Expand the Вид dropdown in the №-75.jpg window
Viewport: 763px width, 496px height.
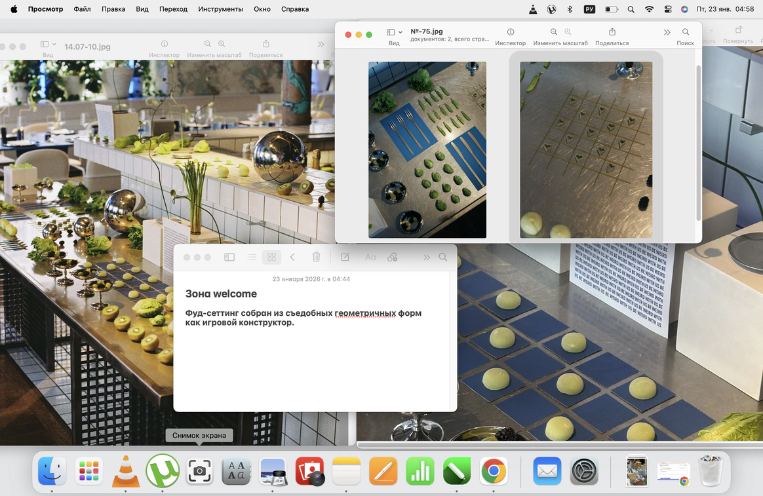pos(394,32)
